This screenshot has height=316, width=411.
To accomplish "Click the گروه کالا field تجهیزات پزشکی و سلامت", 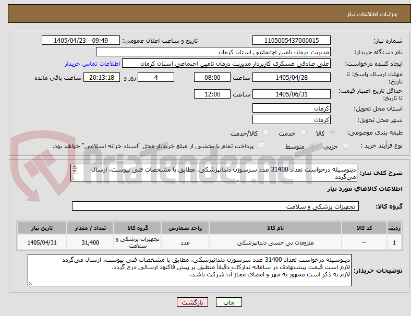I will tap(215, 206).
